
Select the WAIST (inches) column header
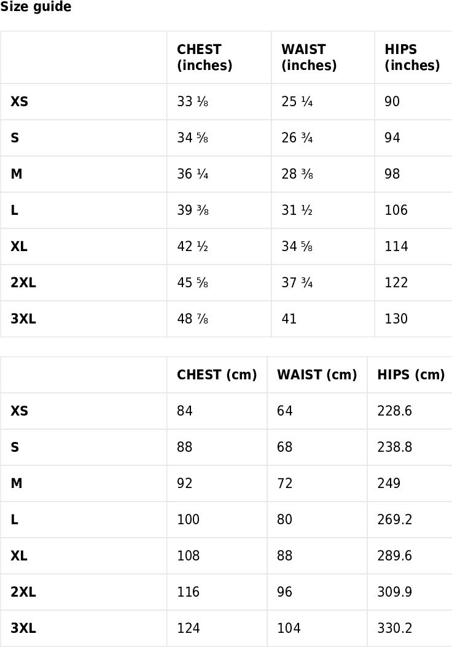coord(309,57)
